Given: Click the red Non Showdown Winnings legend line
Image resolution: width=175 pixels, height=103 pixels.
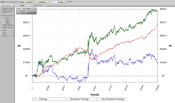Looking at the screenshot, I should tap(98, 99).
